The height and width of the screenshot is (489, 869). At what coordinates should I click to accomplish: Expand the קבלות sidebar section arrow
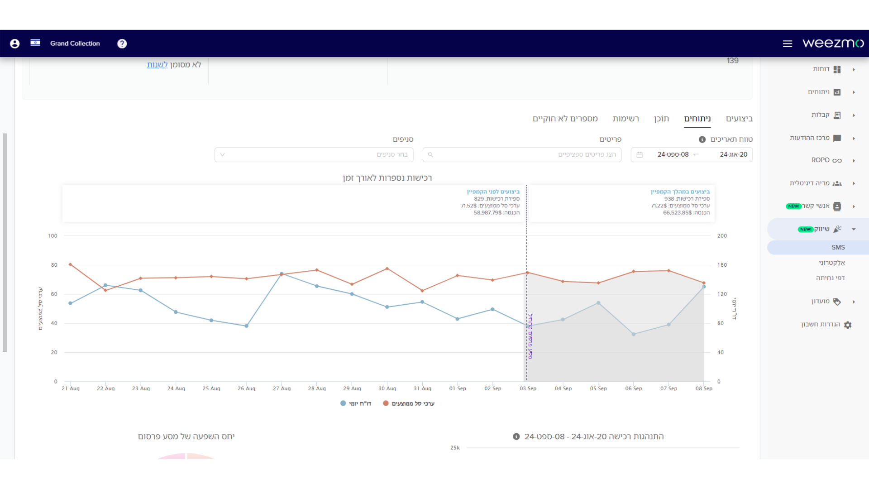click(x=854, y=115)
